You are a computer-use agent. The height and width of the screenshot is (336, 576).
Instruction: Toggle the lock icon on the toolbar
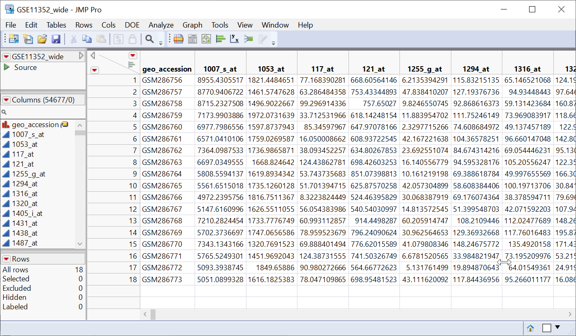[x=132, y=38]
